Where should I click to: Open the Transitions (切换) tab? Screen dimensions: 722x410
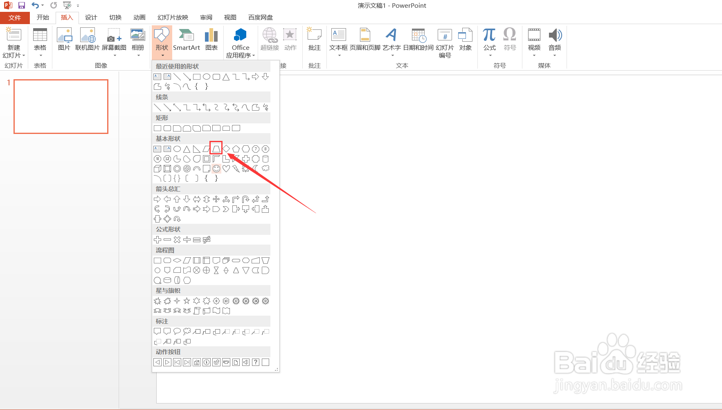coord(115,18)
